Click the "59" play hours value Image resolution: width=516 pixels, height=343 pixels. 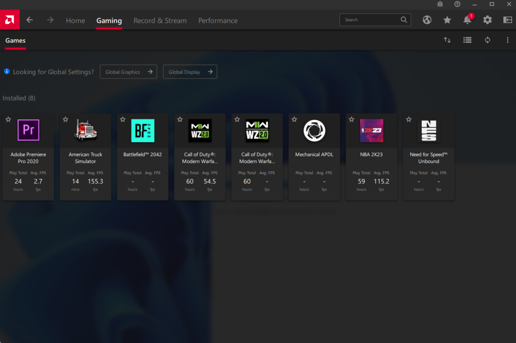pos(361,181)
